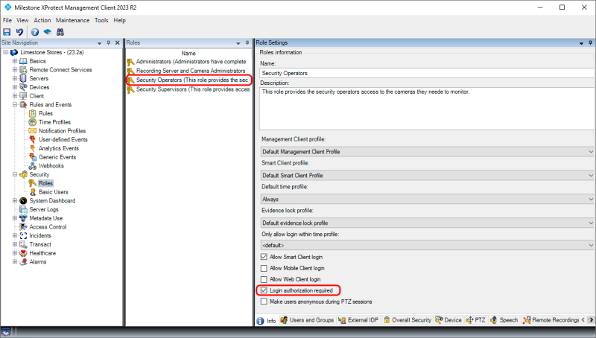Click the User-defined Events icon
This screenshot has width=596, height=338.
point(33,140)
